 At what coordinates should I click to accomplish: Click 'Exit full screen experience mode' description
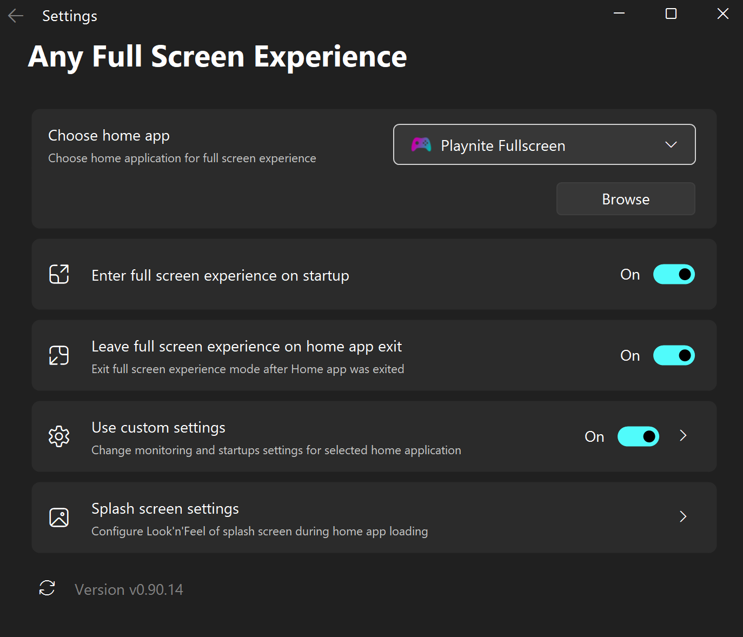click(248, 369)
